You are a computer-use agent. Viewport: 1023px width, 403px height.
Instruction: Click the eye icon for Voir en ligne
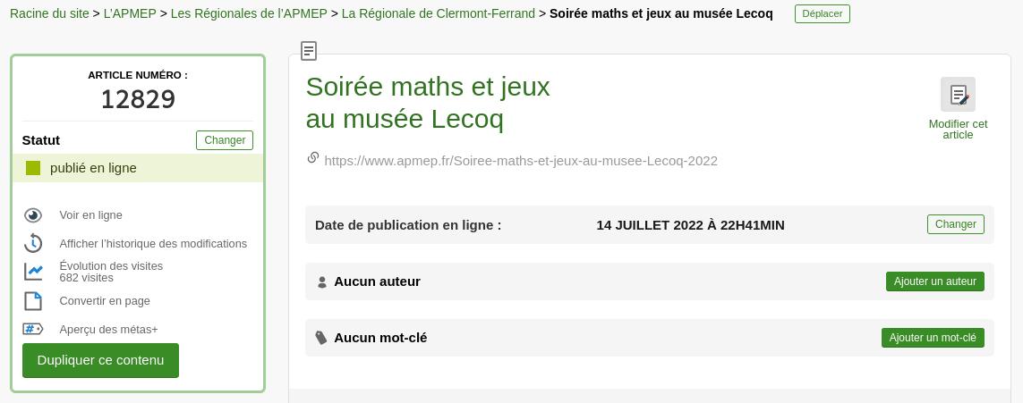pyautogui.click(x=33, y=215)
